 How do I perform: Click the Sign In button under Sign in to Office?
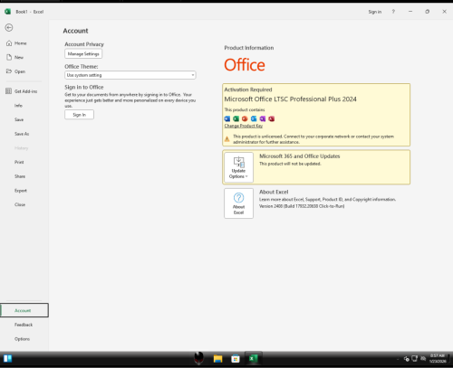[x=79, y=115]
